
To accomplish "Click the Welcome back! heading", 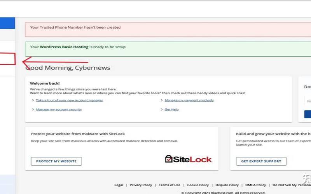I will [45, 83].
